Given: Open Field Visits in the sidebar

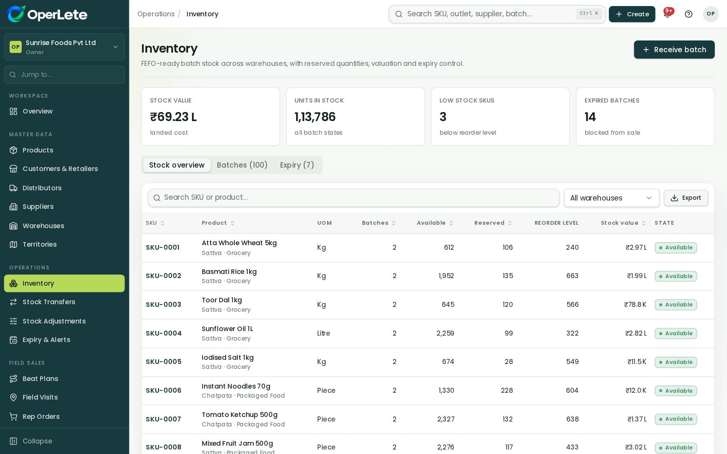Looking at the screenshot, I should (64, 397).
